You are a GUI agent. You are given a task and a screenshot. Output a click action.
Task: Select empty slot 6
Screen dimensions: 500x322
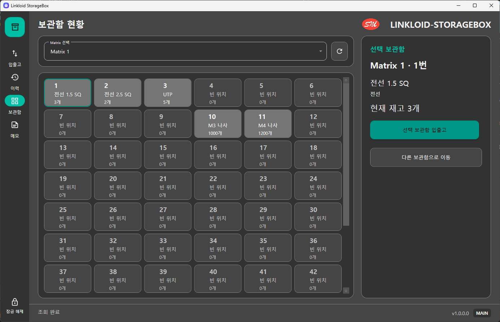point(318,93)
